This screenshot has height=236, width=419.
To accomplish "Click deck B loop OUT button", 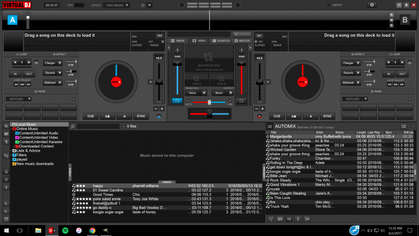I will point(402,74).
